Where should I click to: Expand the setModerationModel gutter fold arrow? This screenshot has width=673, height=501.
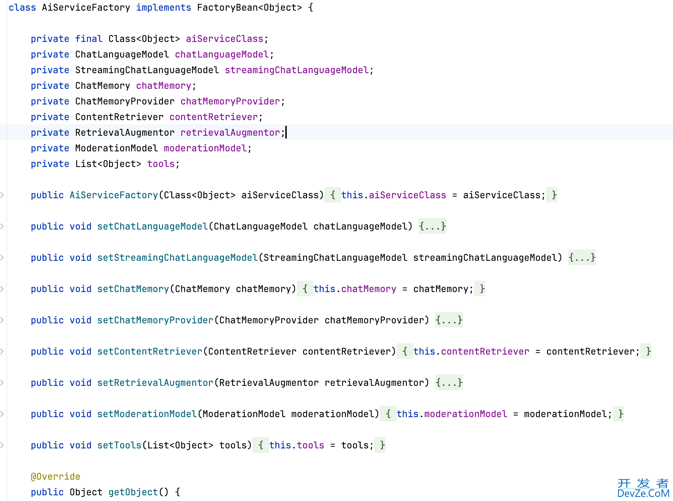pos(2,414)
